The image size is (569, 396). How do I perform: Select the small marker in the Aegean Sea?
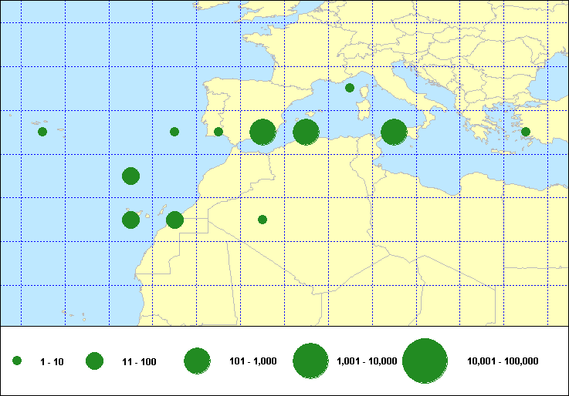(x=526, y=132)
